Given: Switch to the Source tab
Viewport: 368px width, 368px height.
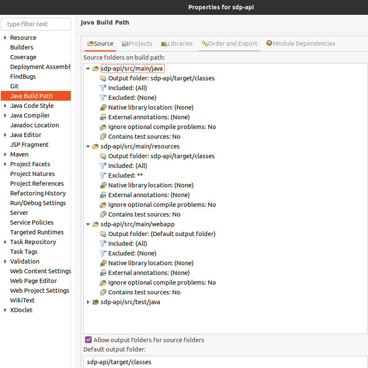Looking at the screenshot, I should (x=100, y=44).
